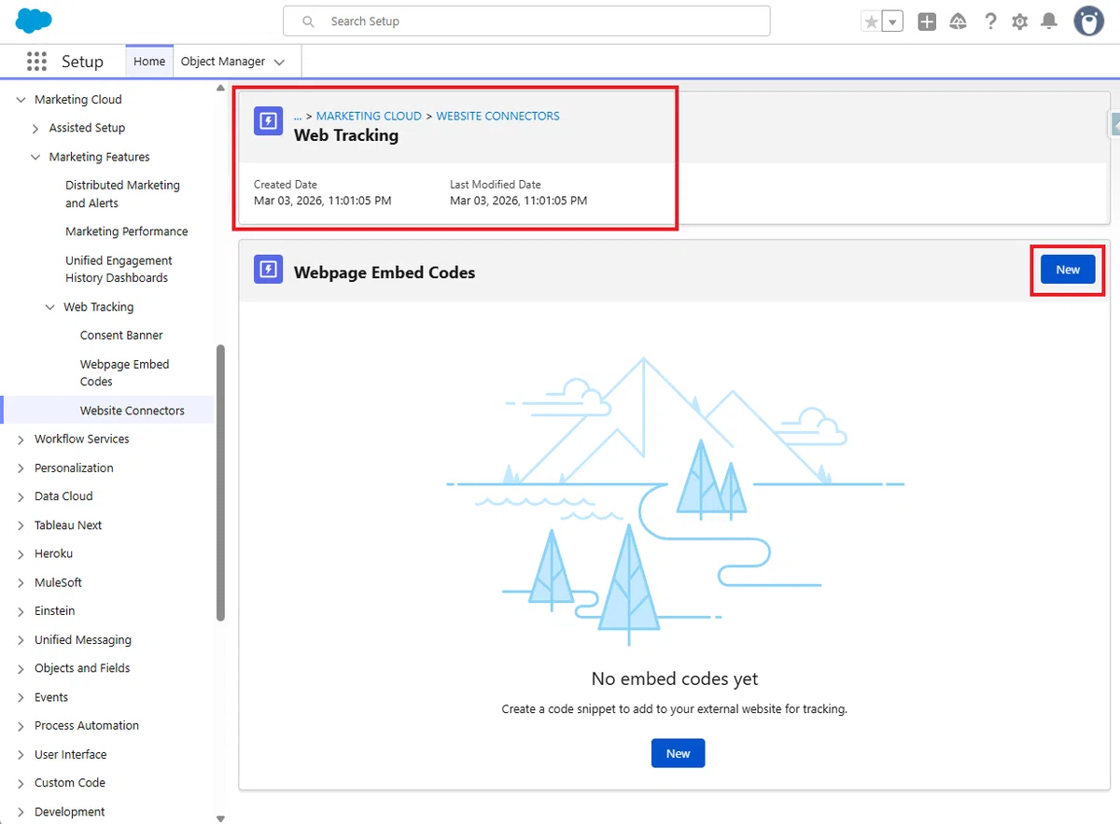Click the WEBSITE CONNECTORS breadcrumb link
This screenshot has height=824, width=1120.
pos(498,116)
